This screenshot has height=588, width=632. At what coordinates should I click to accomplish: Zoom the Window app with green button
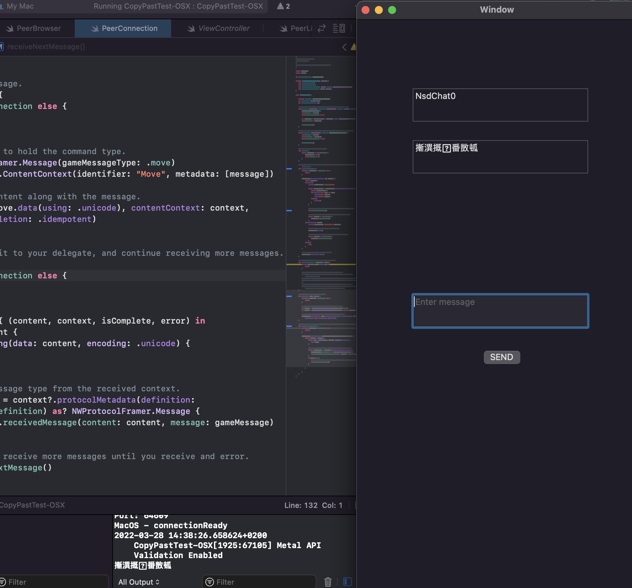392,10
